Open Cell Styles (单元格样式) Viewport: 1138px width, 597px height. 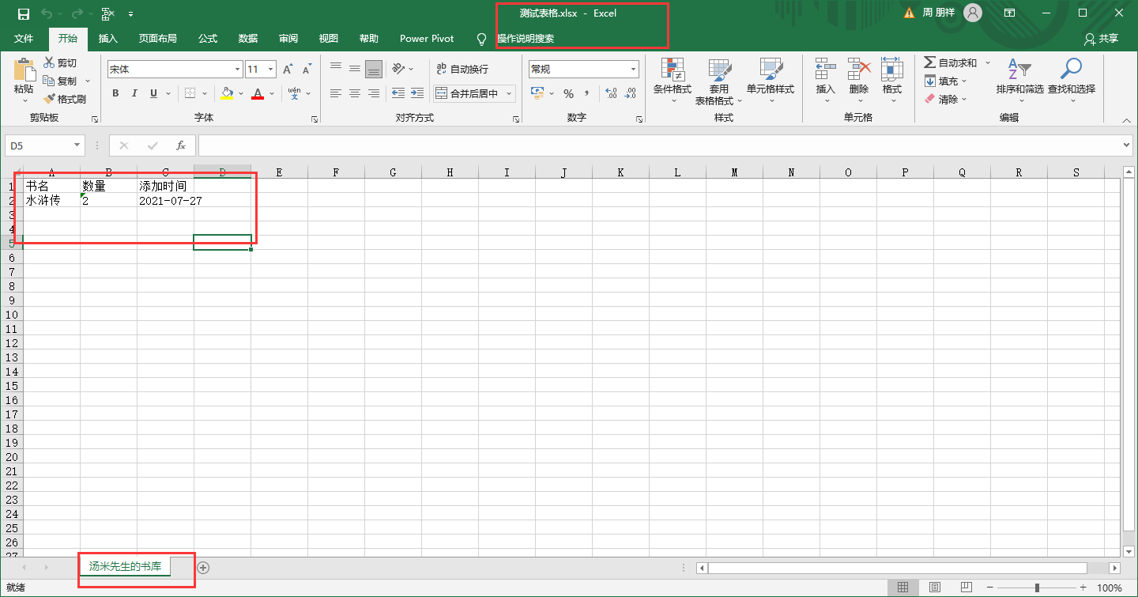coord(771,81)
